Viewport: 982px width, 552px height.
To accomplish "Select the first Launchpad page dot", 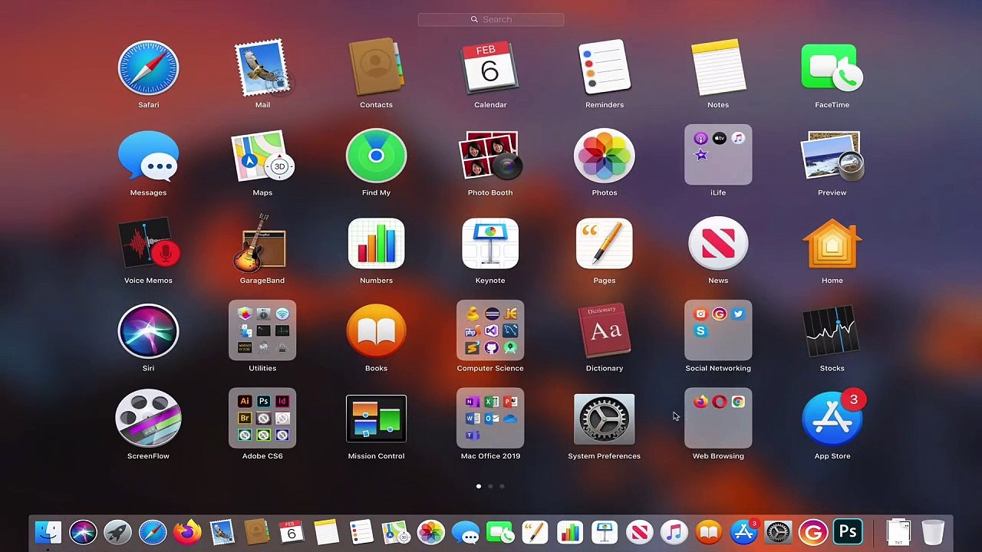I will 479,486.
